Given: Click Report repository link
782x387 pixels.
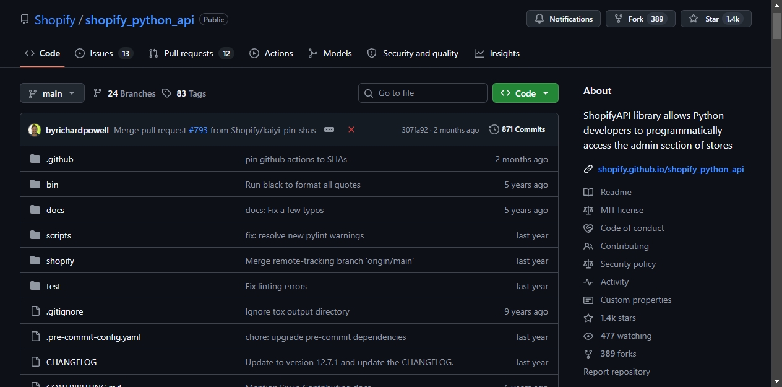Looking at the screenshot, I should 617,372.
